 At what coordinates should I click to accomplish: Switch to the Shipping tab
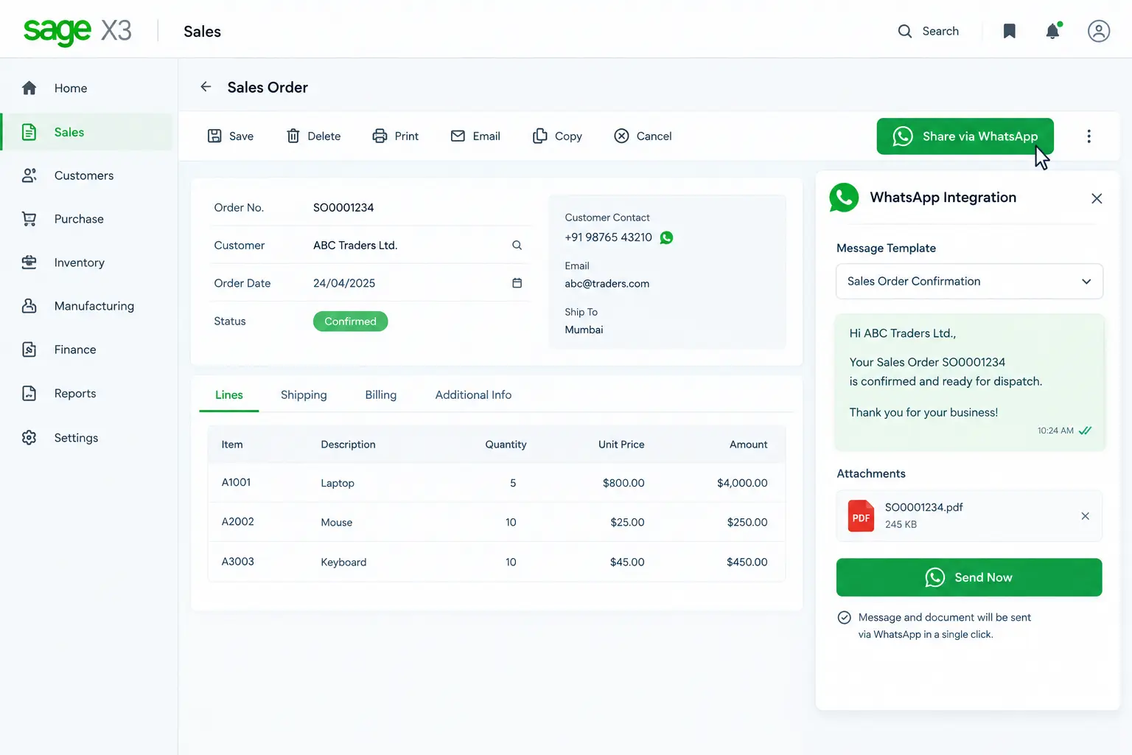pos(304,395)
